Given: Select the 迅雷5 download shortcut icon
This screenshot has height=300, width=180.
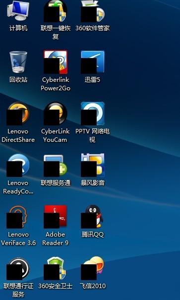Looking at the screenshot, I should [93, 62].
